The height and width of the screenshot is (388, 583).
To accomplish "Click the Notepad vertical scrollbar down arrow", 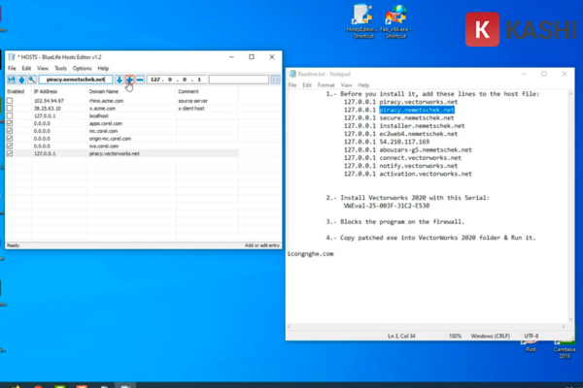I will coord(570,319).
